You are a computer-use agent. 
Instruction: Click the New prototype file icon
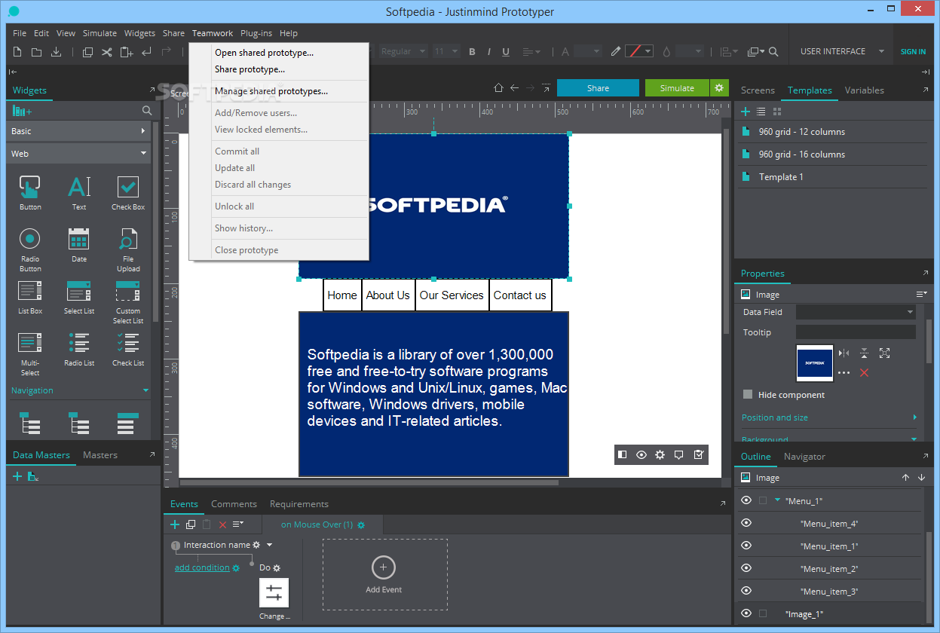point(17,52)
